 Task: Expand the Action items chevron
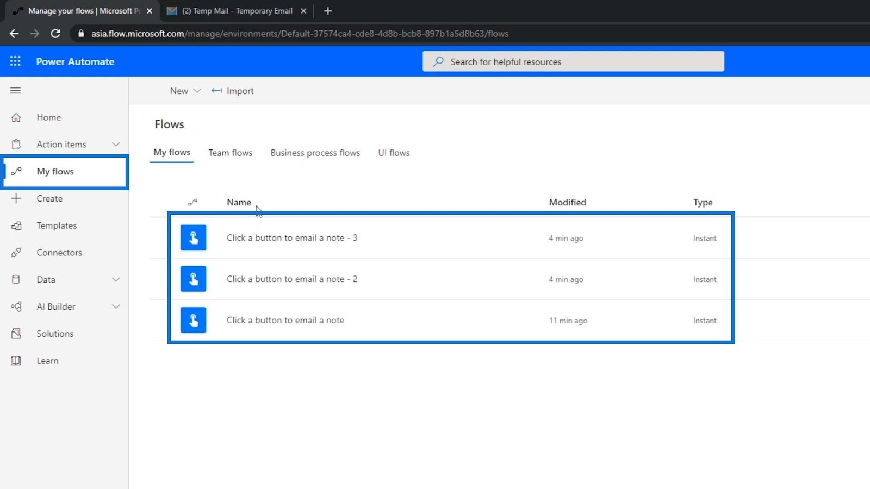[116, 145]
